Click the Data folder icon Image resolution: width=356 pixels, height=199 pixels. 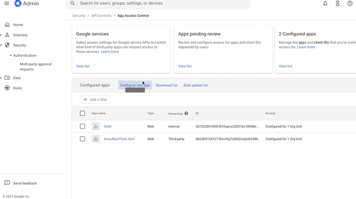pos(7,77)
